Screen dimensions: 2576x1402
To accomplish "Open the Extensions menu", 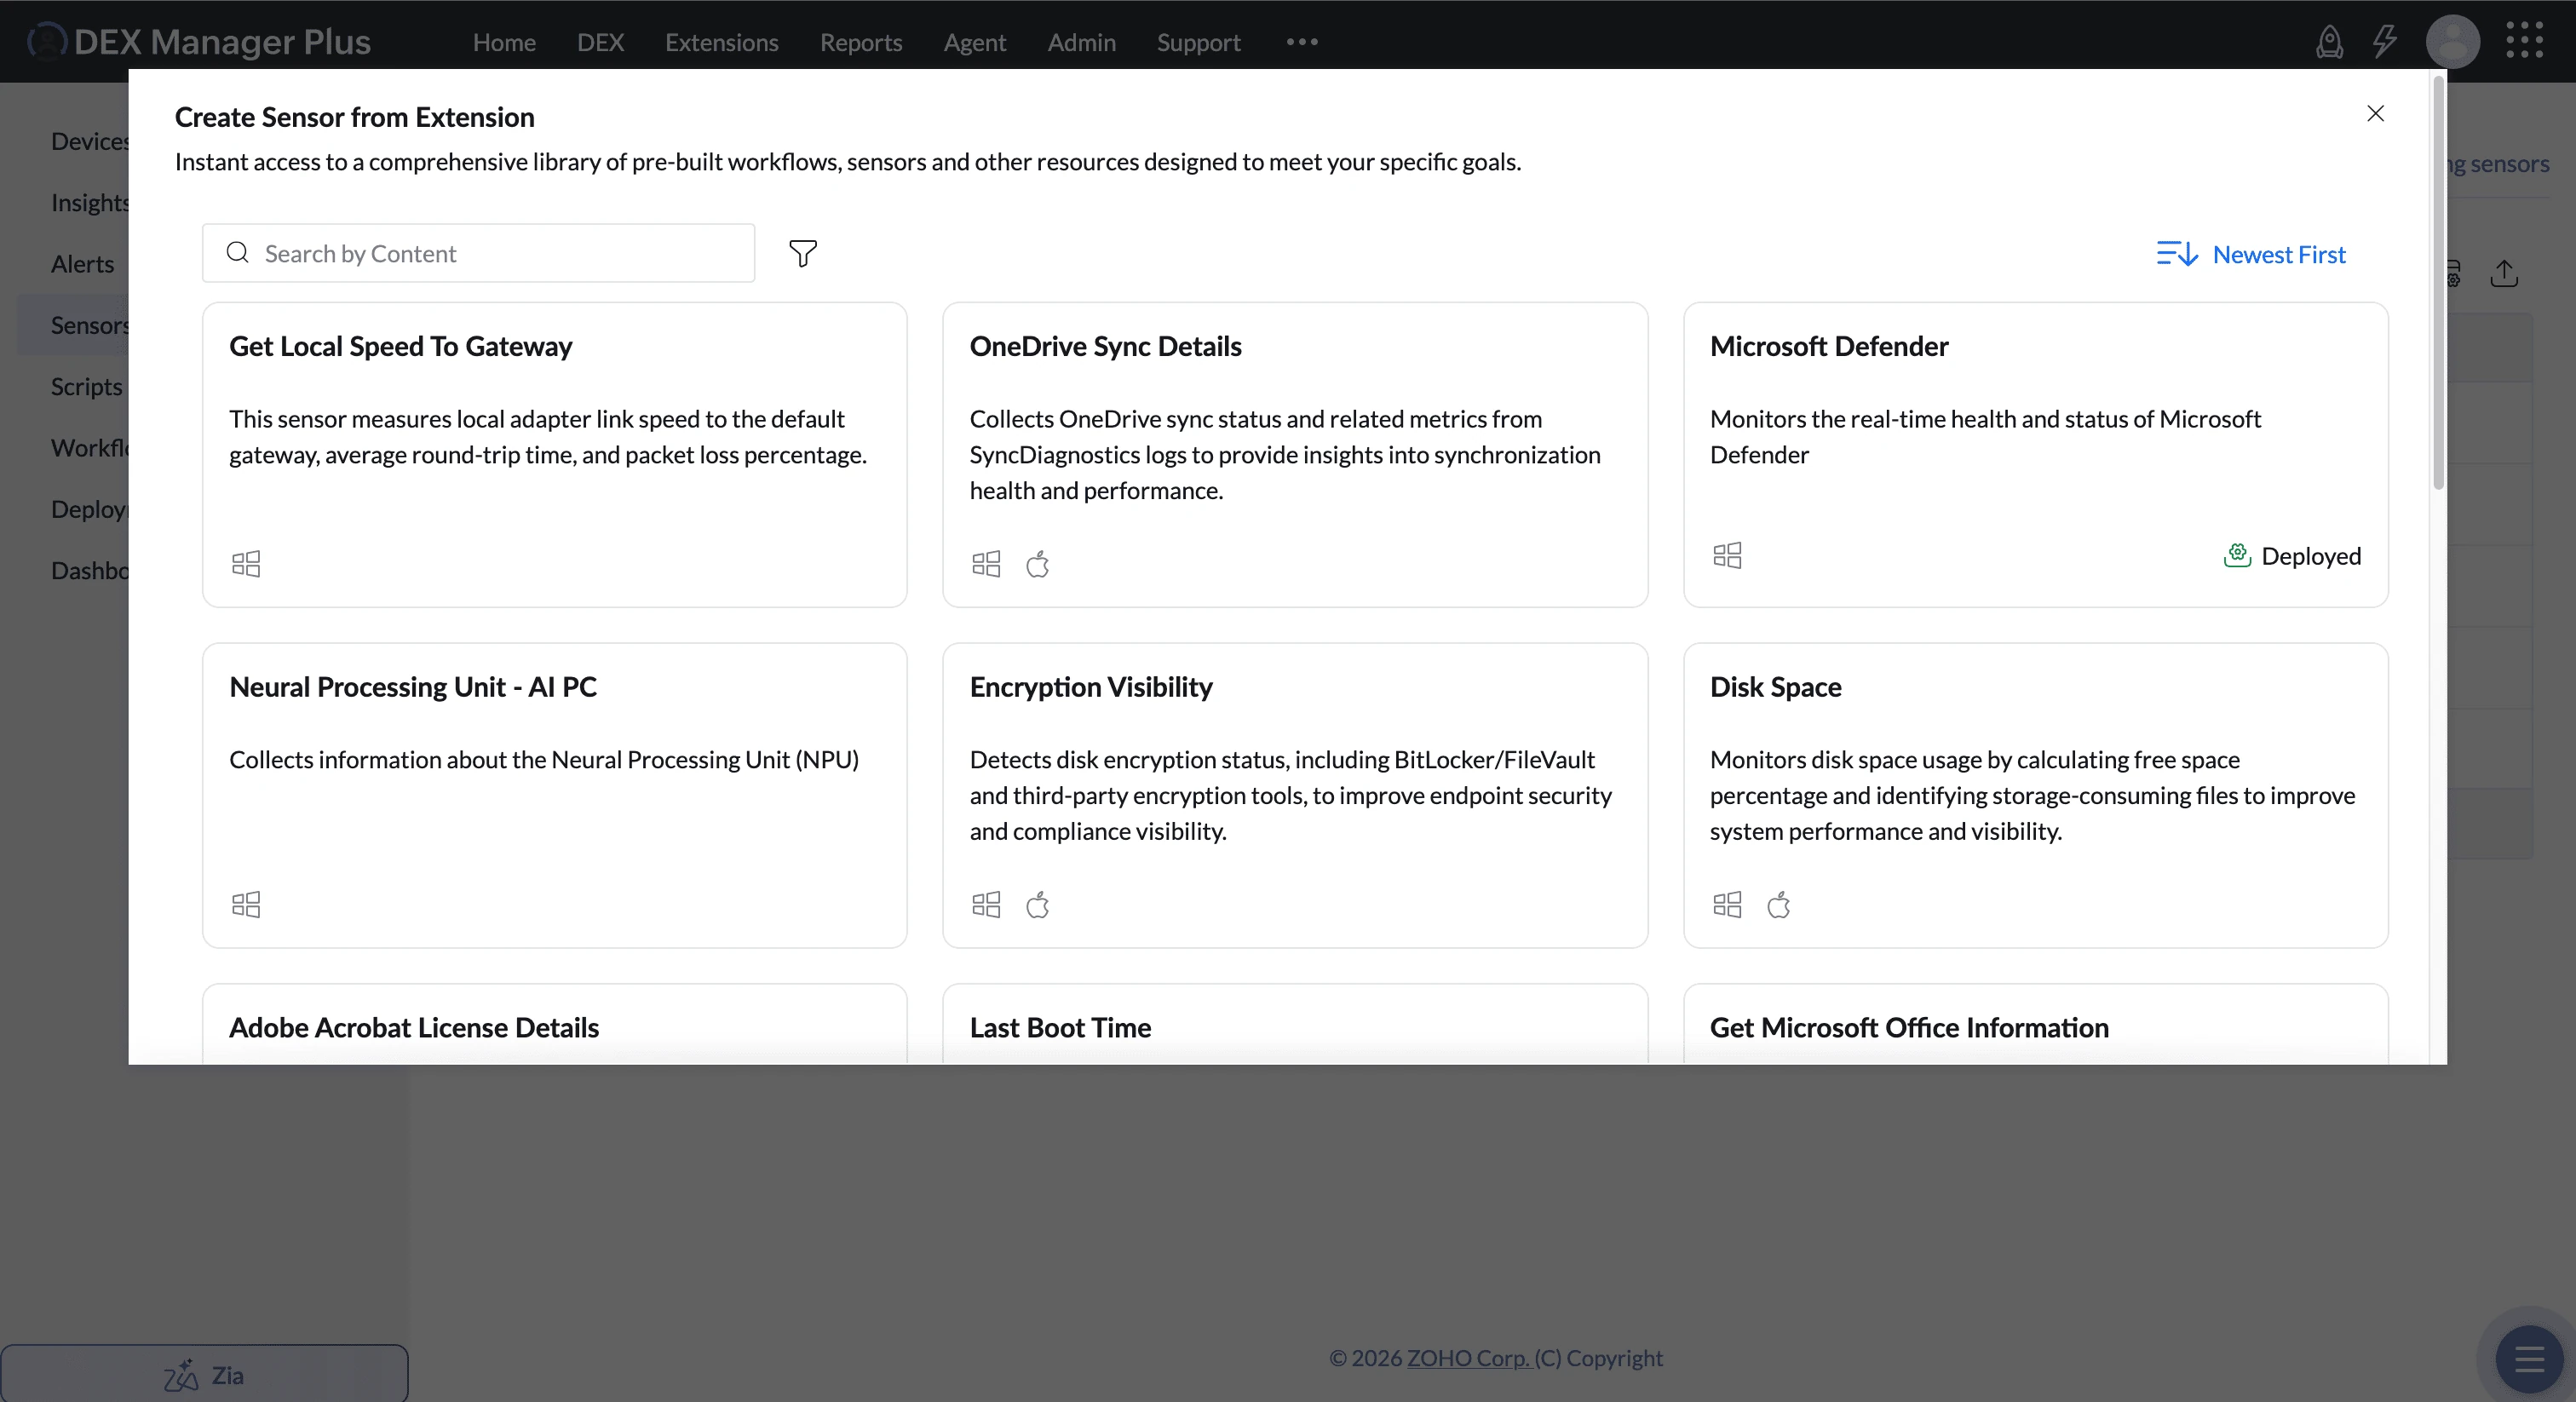I will (x=721, y=42).
